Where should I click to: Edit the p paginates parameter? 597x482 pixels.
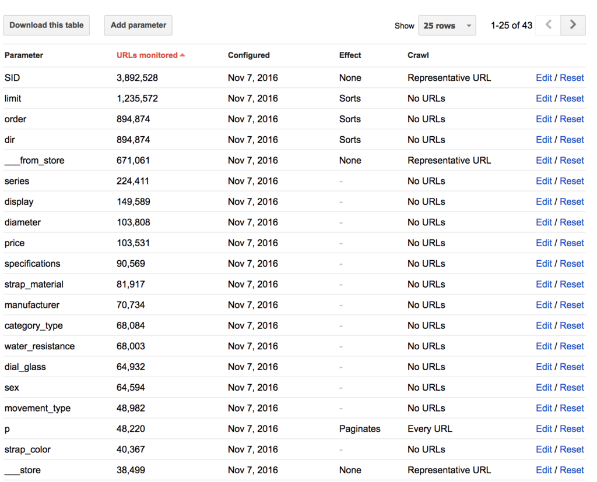(543, 429)
